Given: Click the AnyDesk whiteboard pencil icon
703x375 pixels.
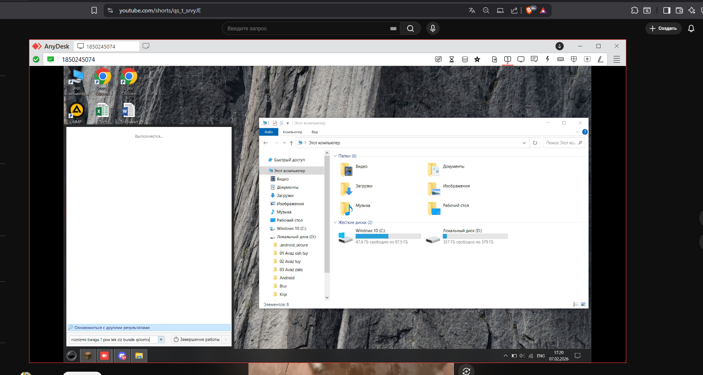Looking at the screenshot, I should 600,59.
